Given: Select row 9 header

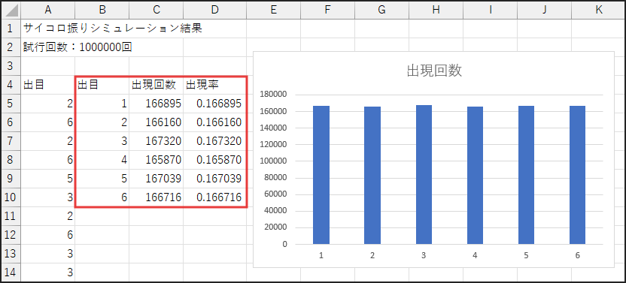Looking at the screenshot, I should point(11,178).
